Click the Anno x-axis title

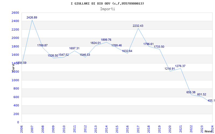click(x=209, y=131)
